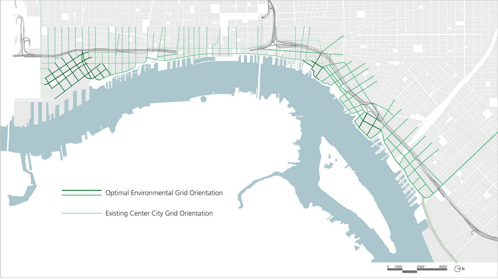Screen dimensions: 498x279
Task: Click the narrow pier crossing the river top
Action: point(260,78)
